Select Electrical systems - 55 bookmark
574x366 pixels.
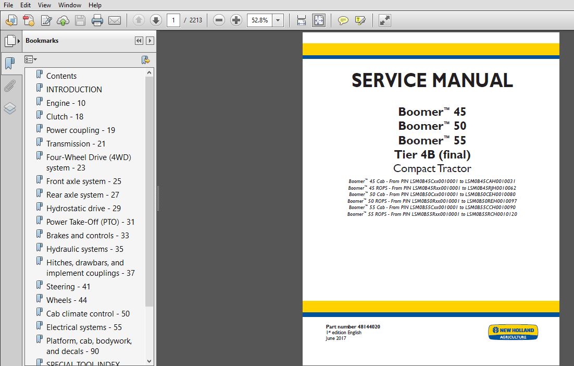pyautogui.click(x=84, y=327)
